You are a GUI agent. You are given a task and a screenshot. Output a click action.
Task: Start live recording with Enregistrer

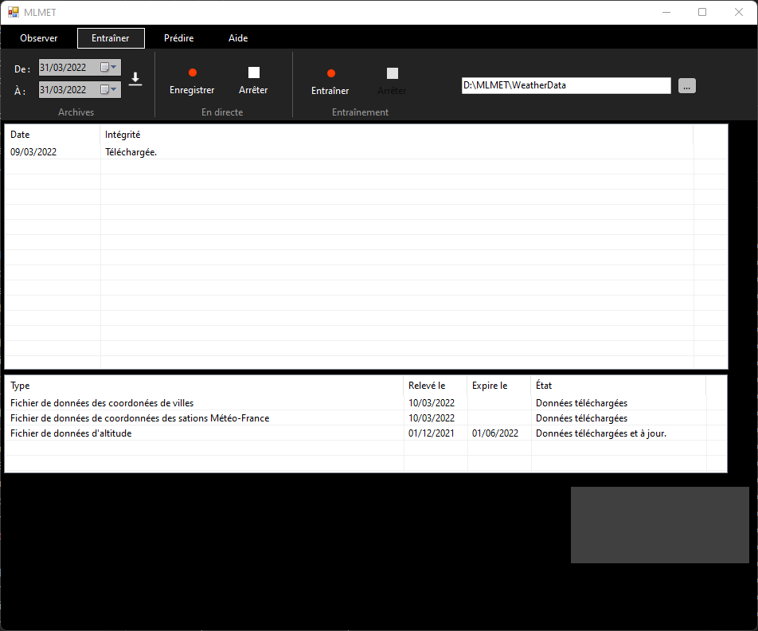[x=192, y=73]
